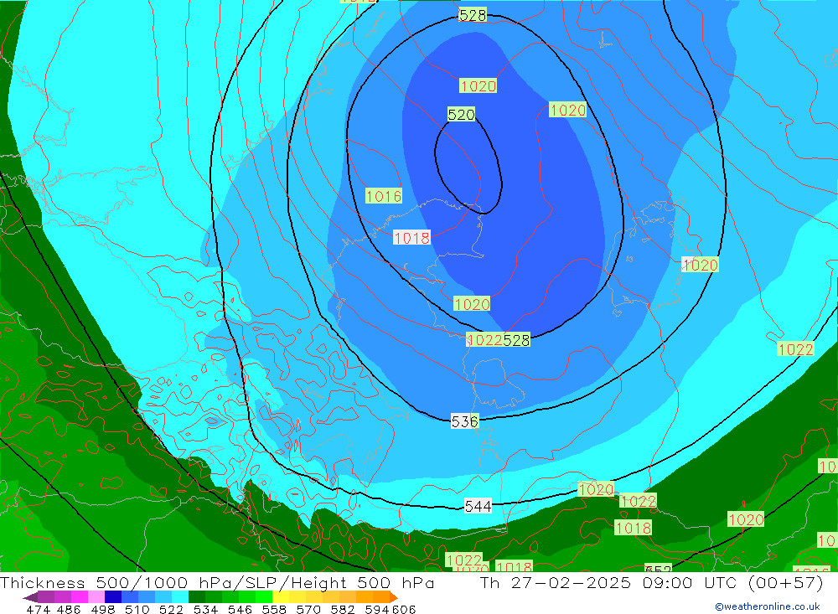Pick the darkest green swatch in the legend

coord(197,597)
